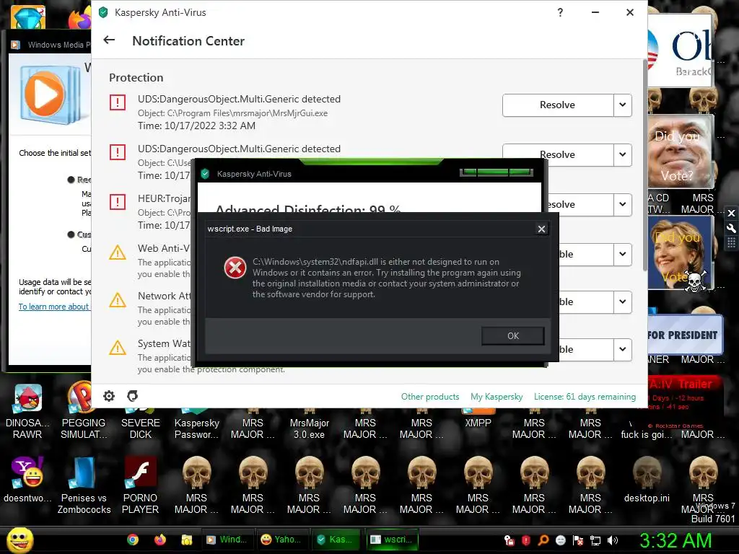Expand dropdown arrow for HEUR:Trojan row
739x554 pixels.
tap(623, 204)
